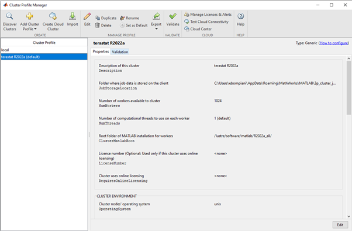Viewport: 352px width, 231px height.
Task: Select terastat R2022a (default) profile
Action: coord(44,57)
